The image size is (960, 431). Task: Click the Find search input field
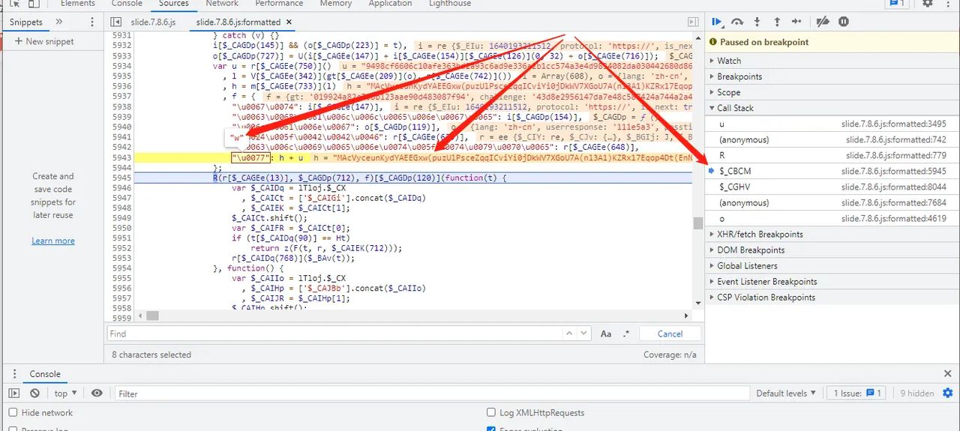point(337,334)
